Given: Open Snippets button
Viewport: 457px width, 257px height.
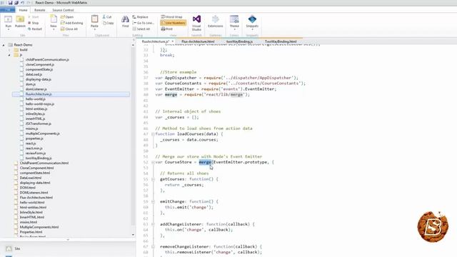Looking at the screenshot, I should [x=252, y=22].
